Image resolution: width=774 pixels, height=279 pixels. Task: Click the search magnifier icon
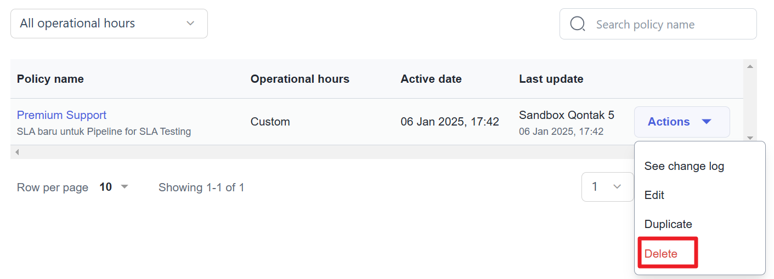pos(578,24)
